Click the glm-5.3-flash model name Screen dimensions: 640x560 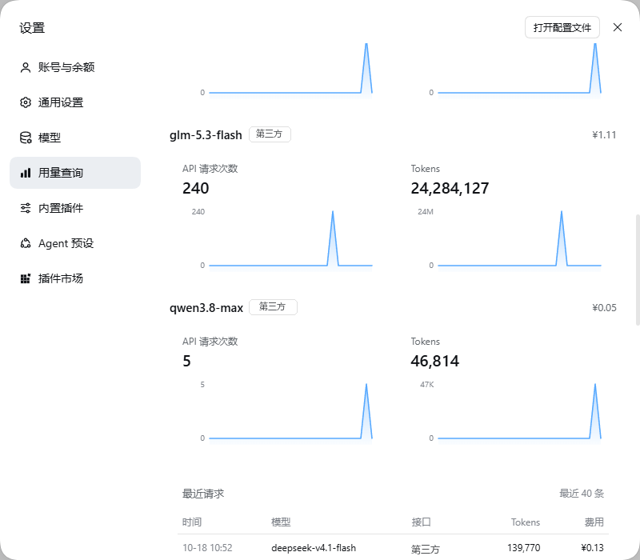coord(206,135)
